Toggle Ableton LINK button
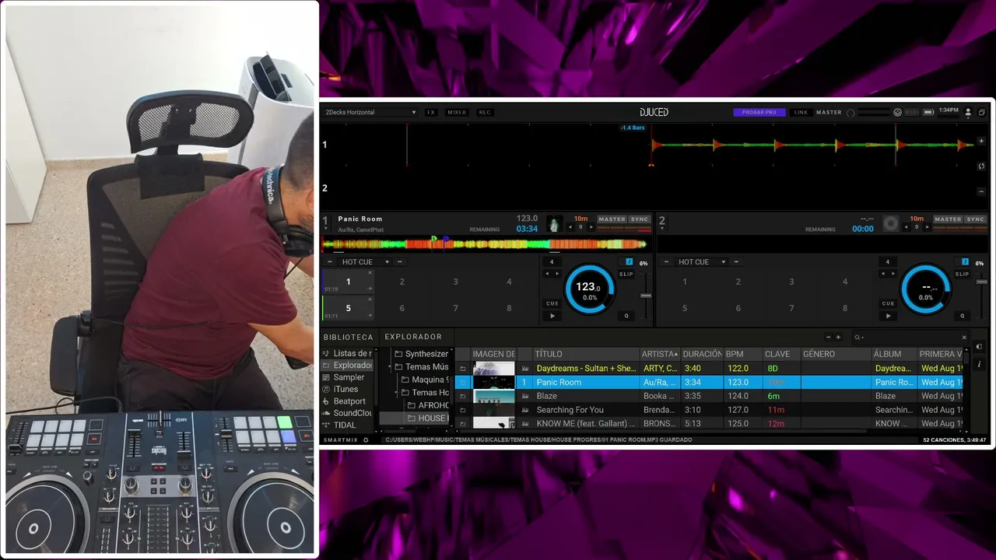Screen dimensions: 996x560 [801, 112]
